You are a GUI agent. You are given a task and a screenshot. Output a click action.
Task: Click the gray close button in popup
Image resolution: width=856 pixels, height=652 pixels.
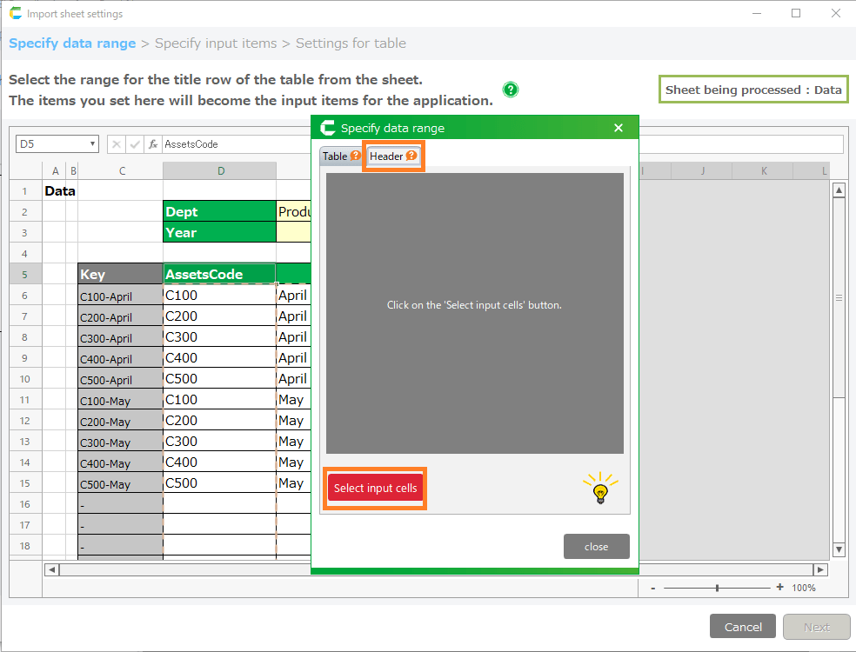point(596,547)
